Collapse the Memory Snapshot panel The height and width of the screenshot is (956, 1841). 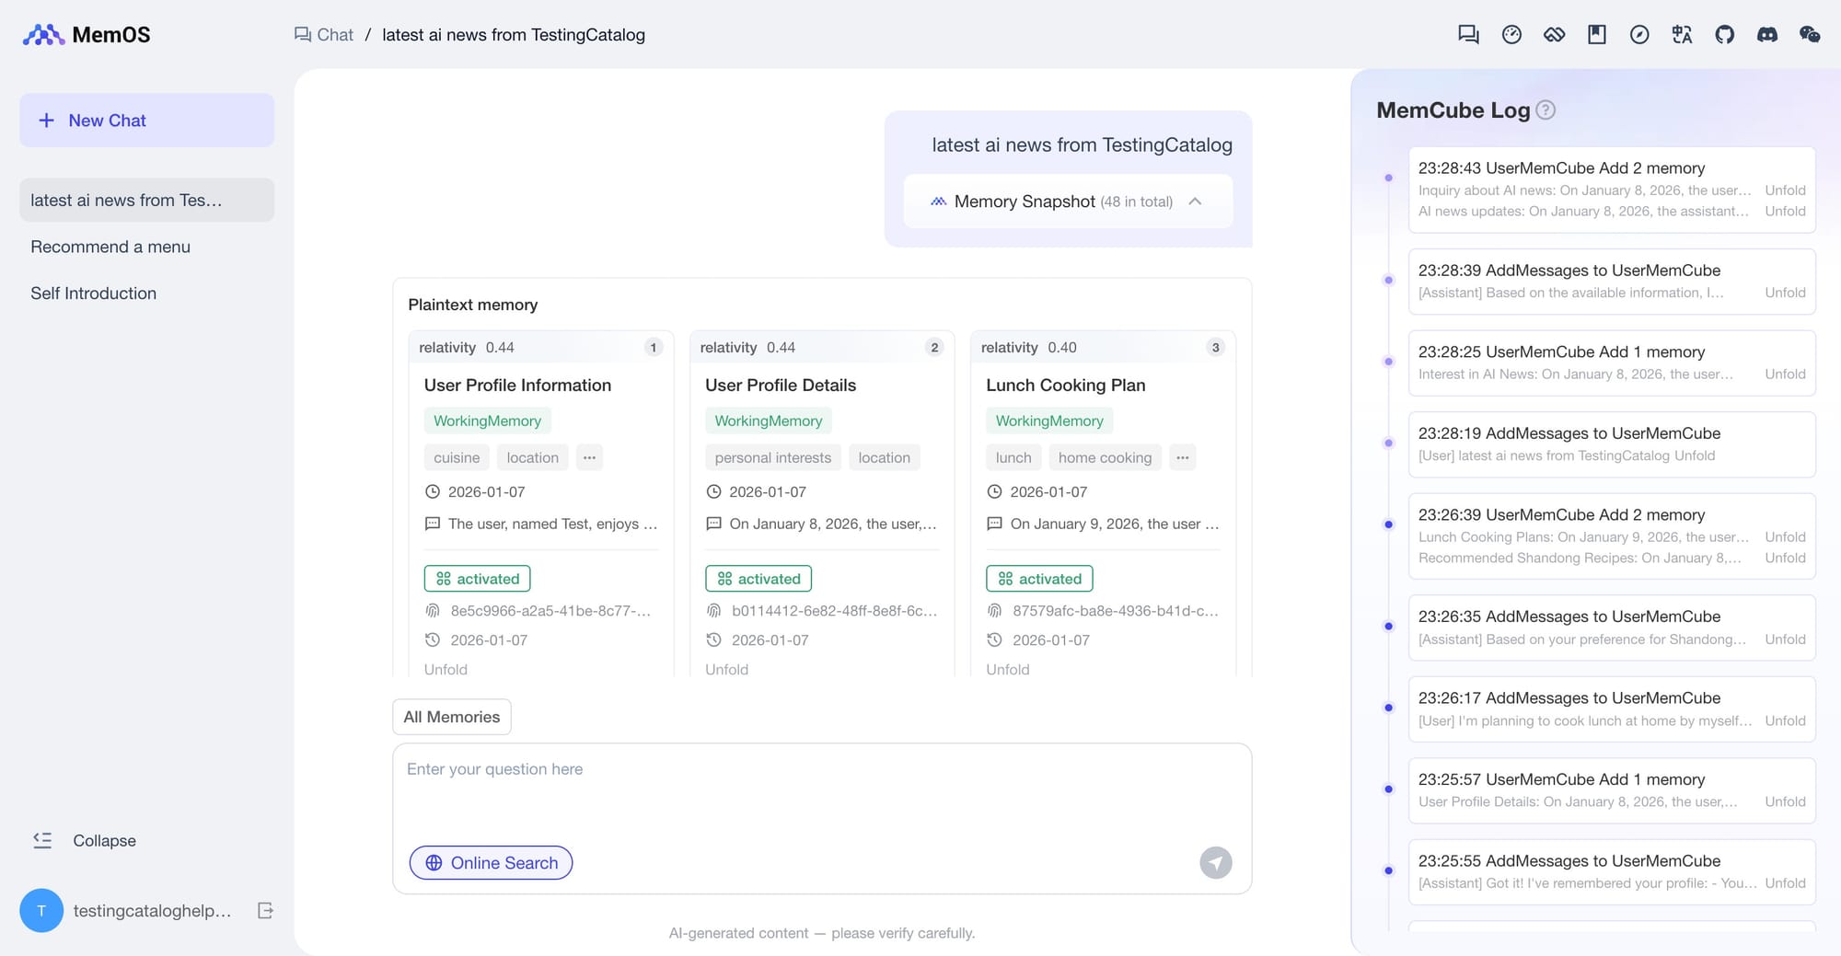click(1195, 202)
